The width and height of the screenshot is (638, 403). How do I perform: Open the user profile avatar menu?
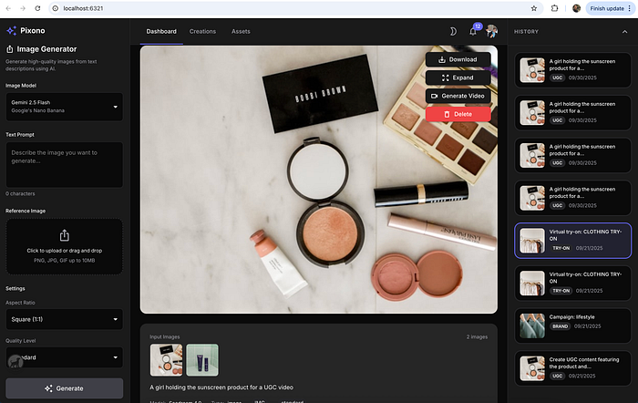pyautogui.click(x=492, y=31)
